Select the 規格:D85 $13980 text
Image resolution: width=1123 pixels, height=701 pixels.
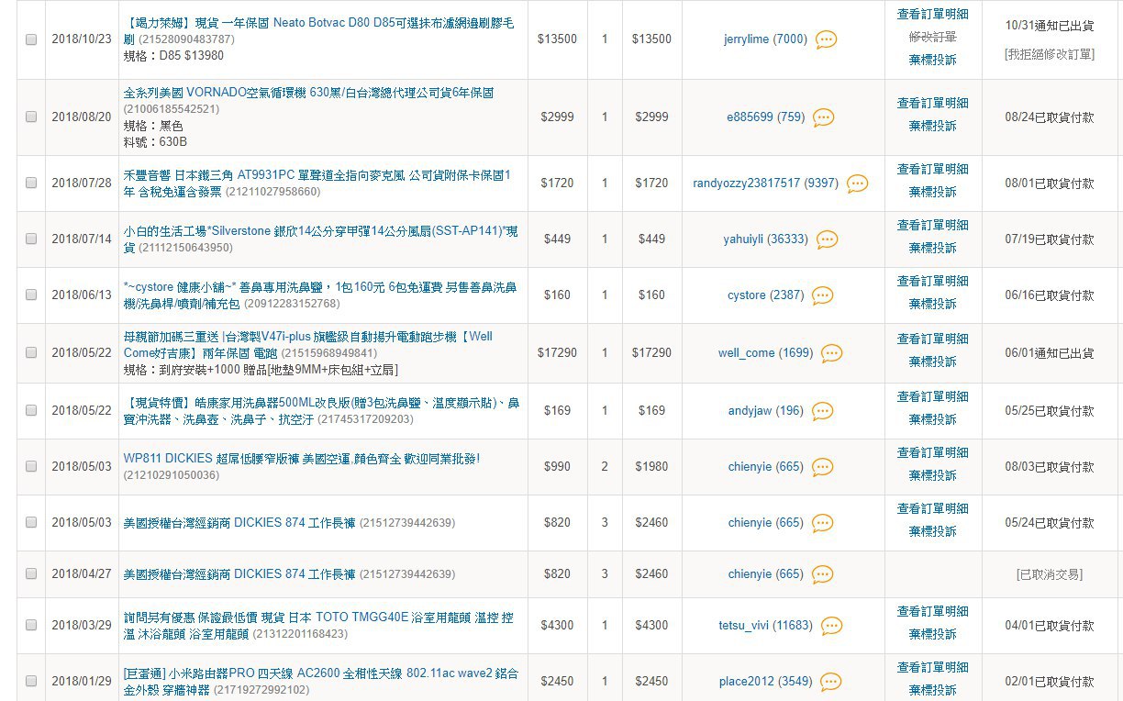click(x=173, y=56)
